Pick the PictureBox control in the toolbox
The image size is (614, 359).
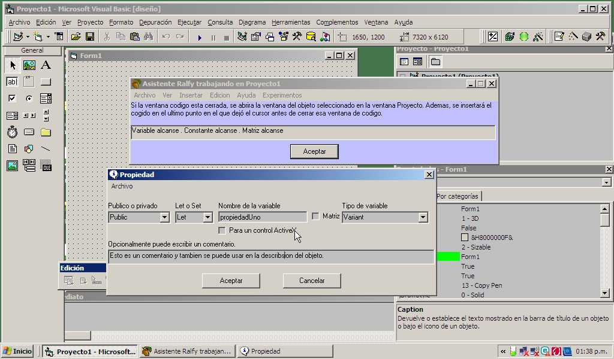click(29, 65)
